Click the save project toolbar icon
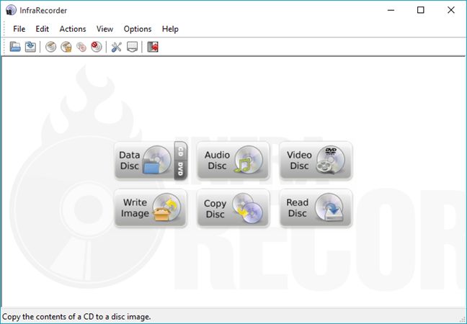The image size is (467, 324). 30,47
